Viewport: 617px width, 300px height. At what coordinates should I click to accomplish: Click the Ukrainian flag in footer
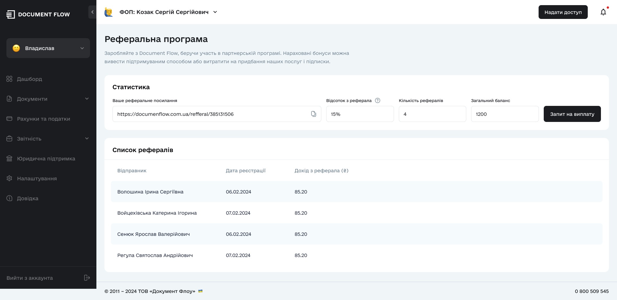(x=201, y=291)
